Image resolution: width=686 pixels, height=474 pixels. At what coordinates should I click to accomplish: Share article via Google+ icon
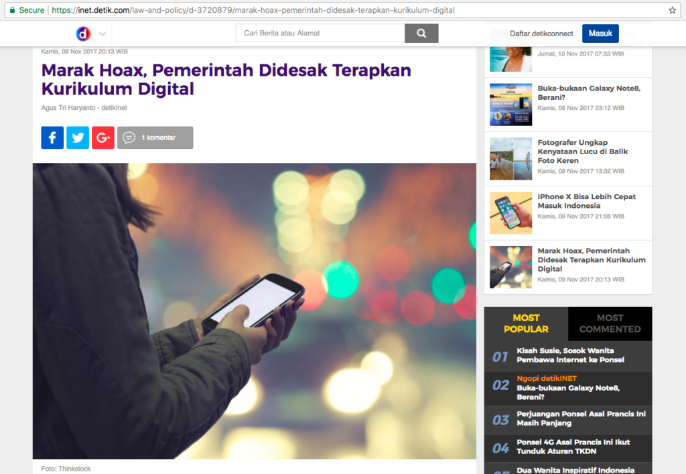tap(103, 137)
